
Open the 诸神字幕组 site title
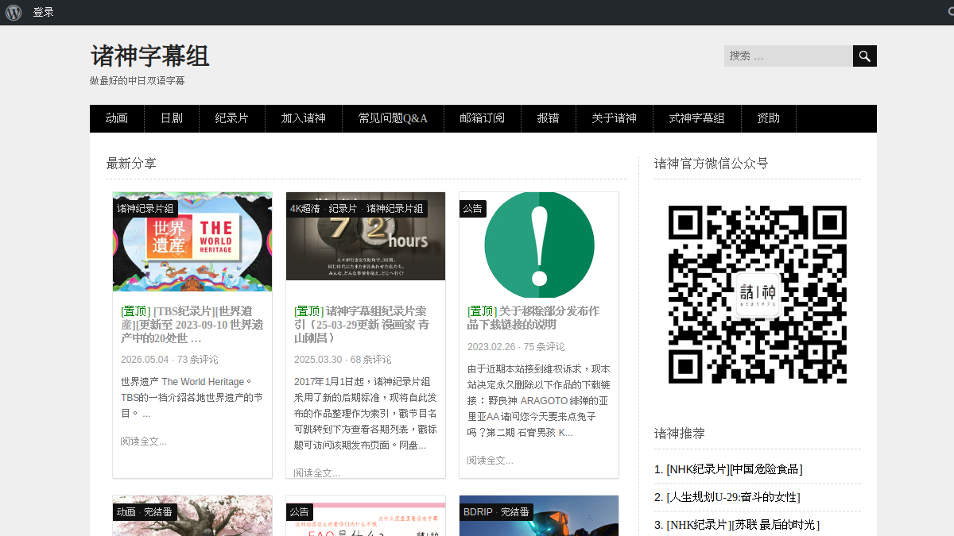click(149, 56)
